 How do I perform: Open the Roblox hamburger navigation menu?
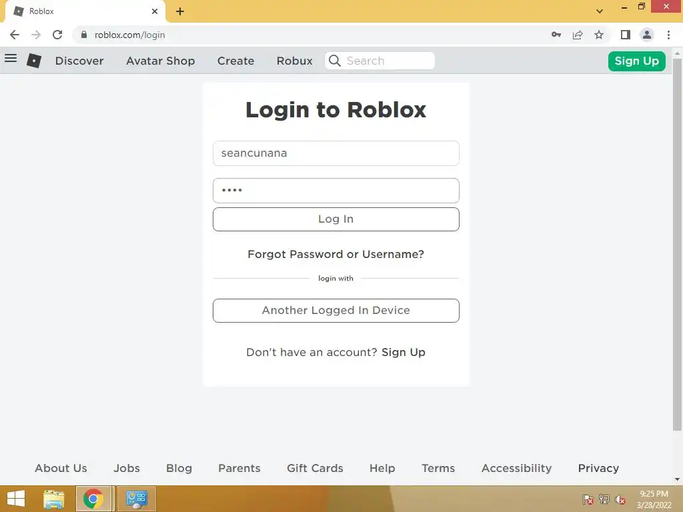[11, 59]
